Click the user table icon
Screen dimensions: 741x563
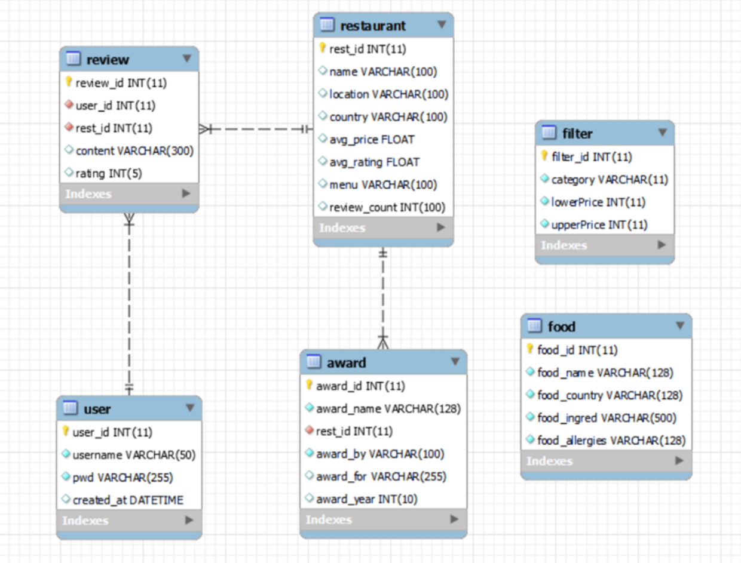(70, 408)
